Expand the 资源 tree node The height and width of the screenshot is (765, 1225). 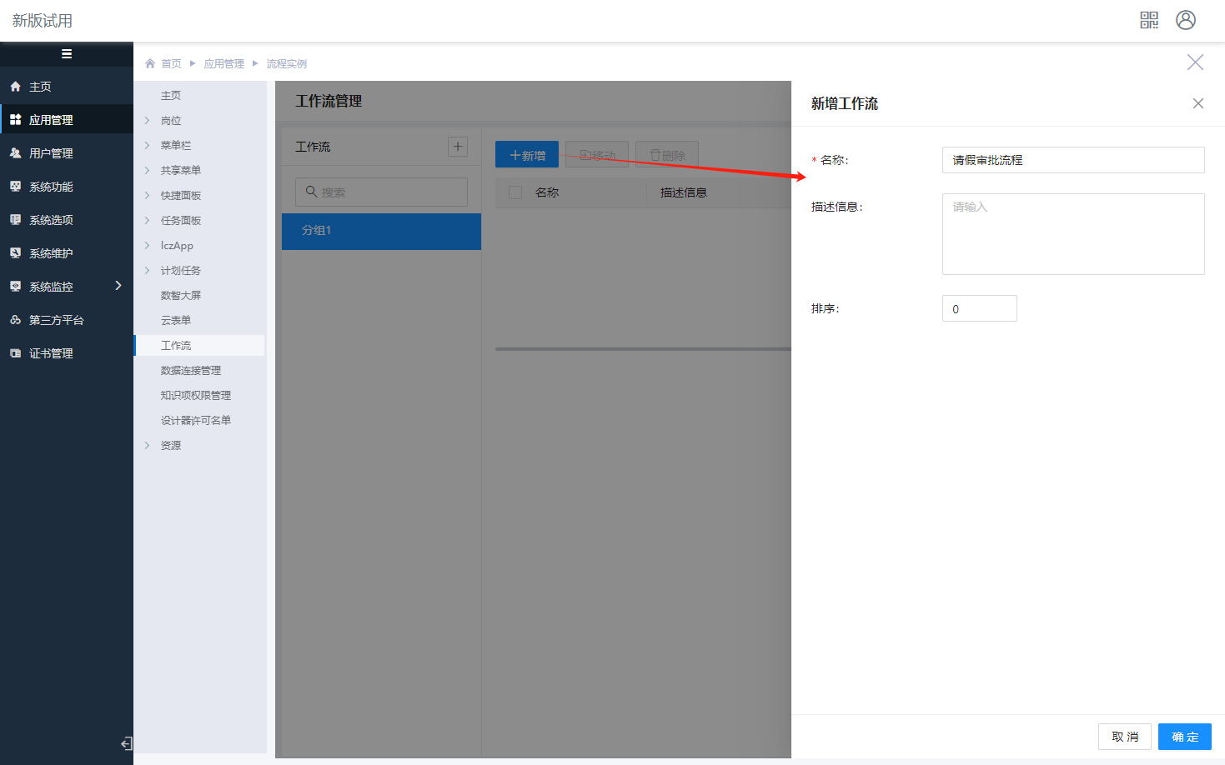[148, 446]
